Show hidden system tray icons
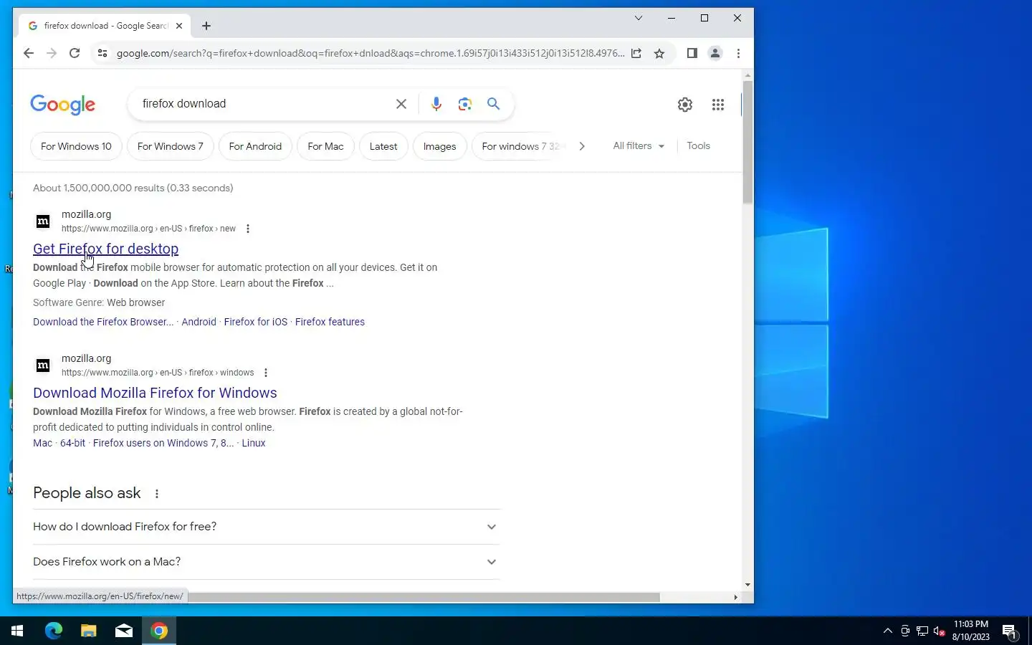The width and height of the screenshot is (1032, 645). pos(888,631)
